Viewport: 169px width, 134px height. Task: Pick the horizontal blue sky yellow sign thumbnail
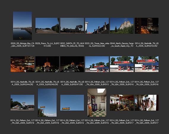[72, 103]
